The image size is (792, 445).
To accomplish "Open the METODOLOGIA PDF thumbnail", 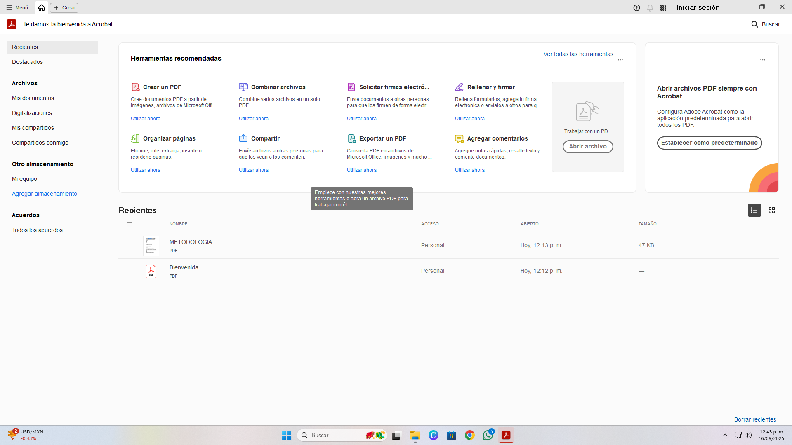I will click(151, 246).
